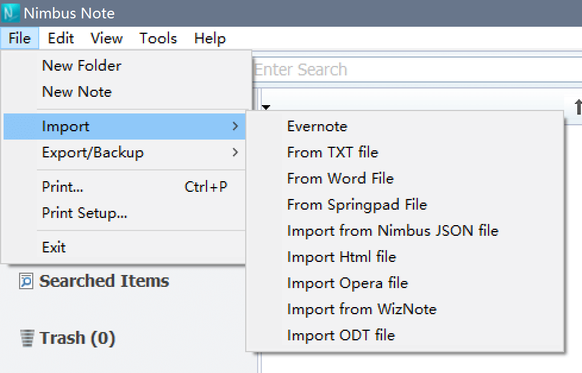Viewport: 582px width, 373px height.
Task: Click the up arrow toolbar icon
Action: (x=578, y=107)
